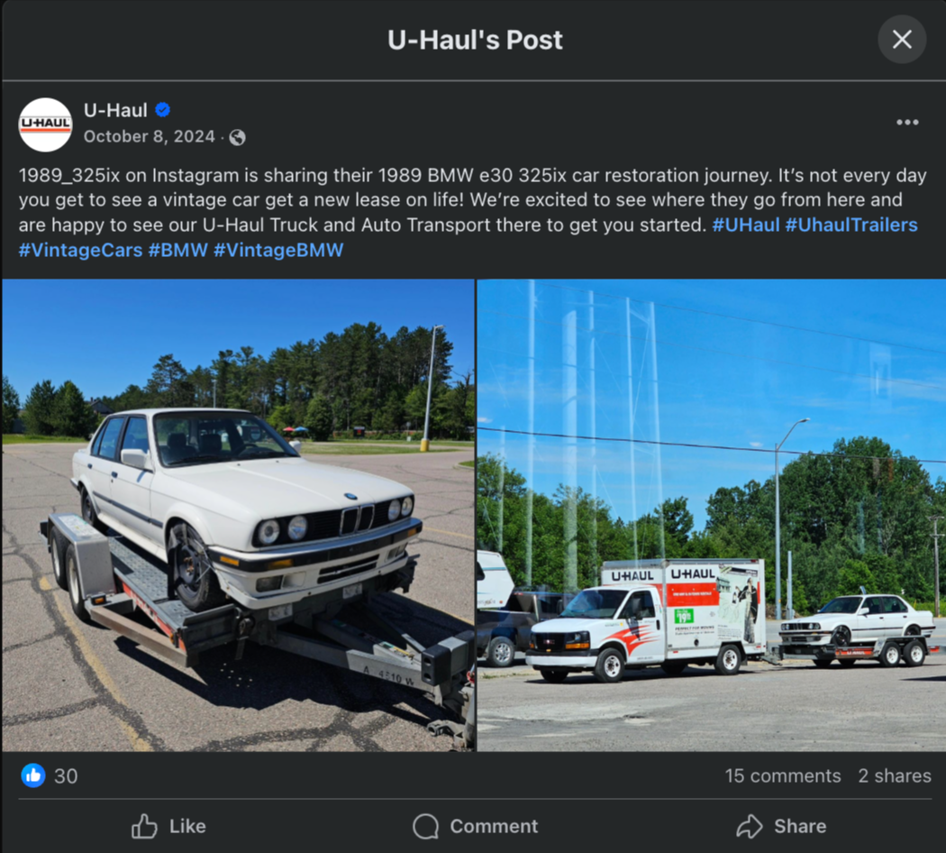Open the U-Haul truck towing photo
The width and height of the screenshot is (946, 853).
[712, 515]
